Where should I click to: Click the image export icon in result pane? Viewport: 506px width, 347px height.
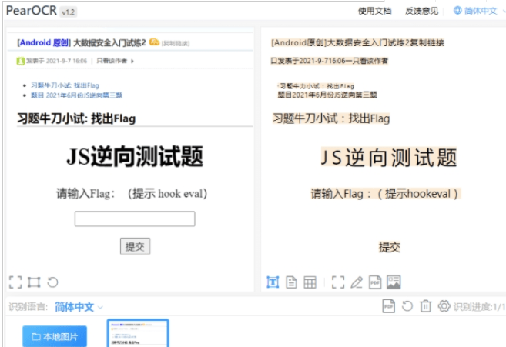(x=394, y=282)
